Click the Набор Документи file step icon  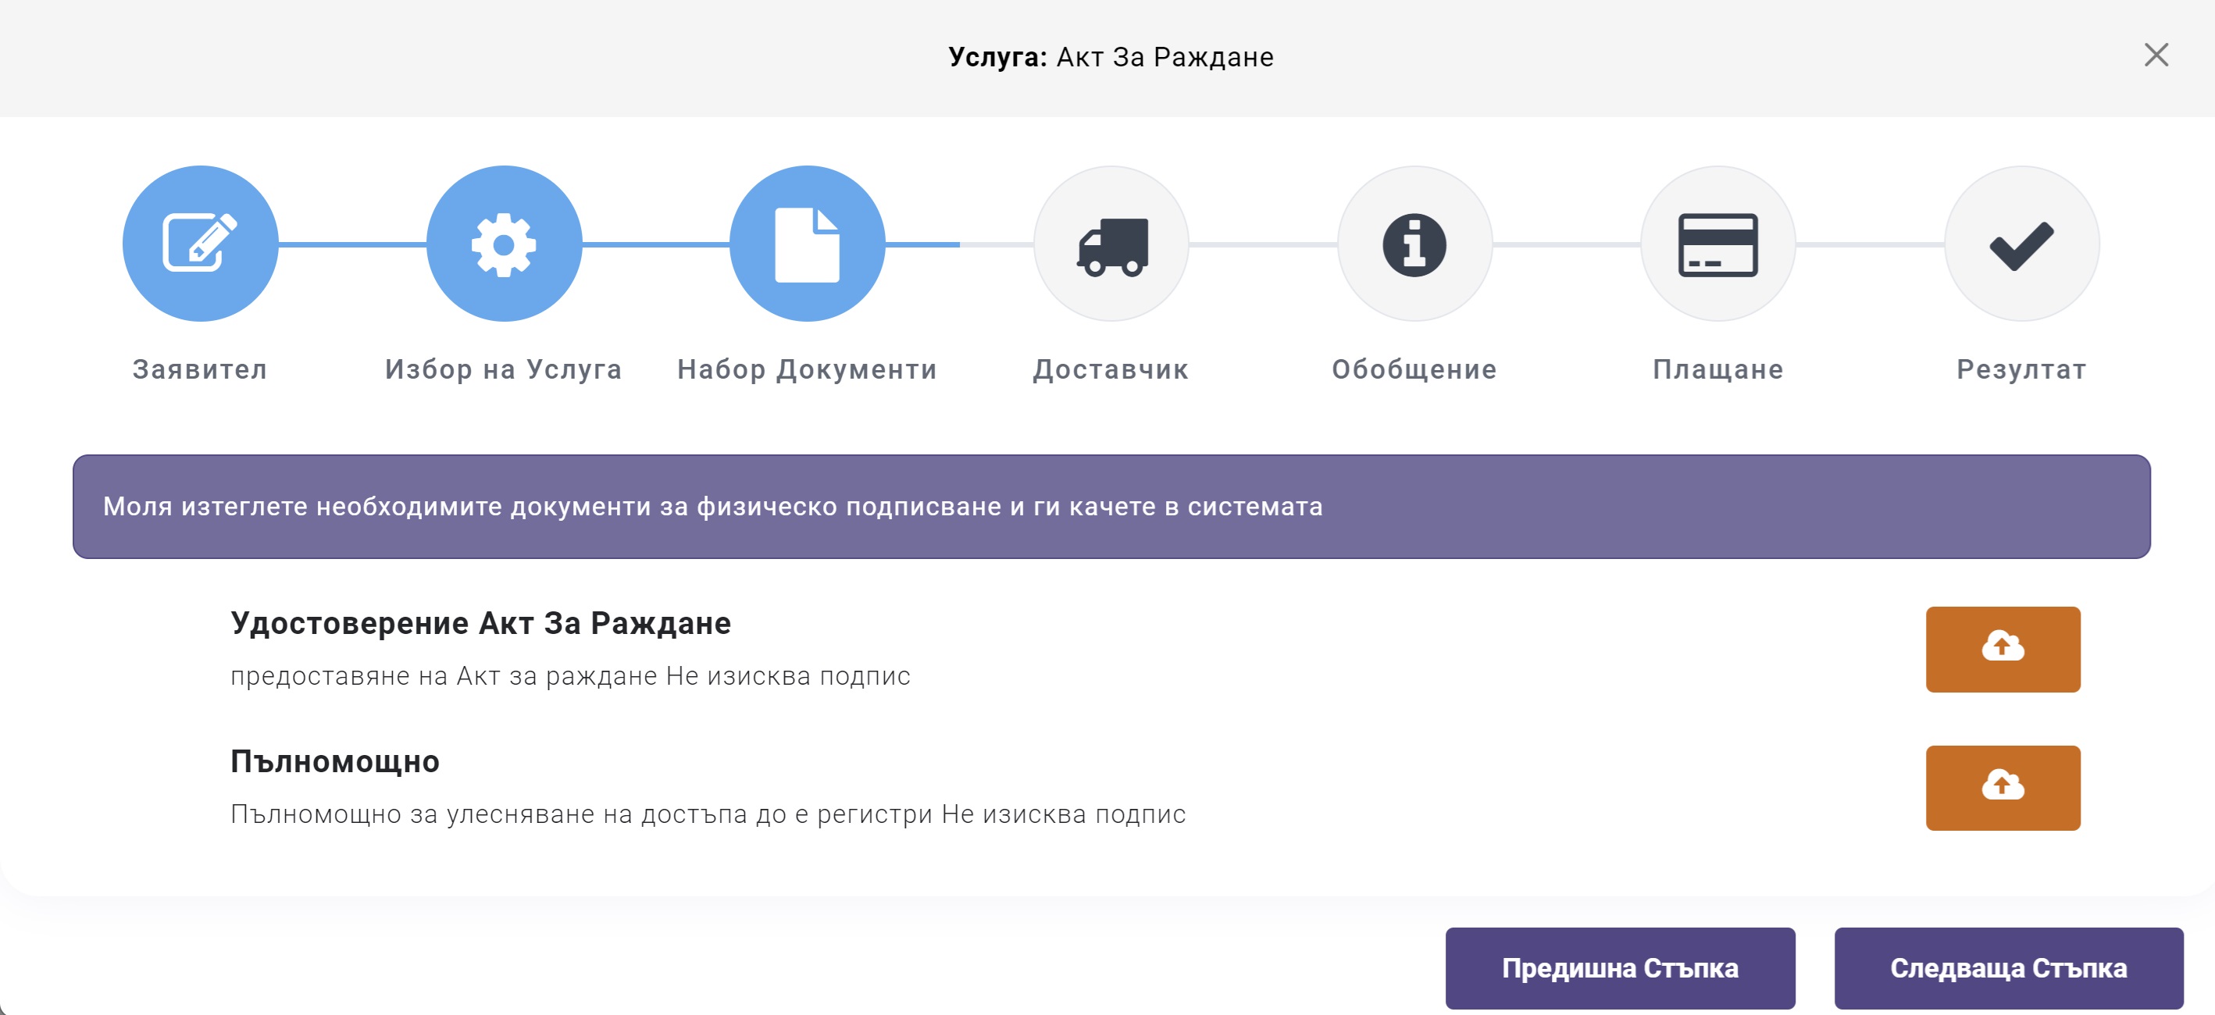807,244
